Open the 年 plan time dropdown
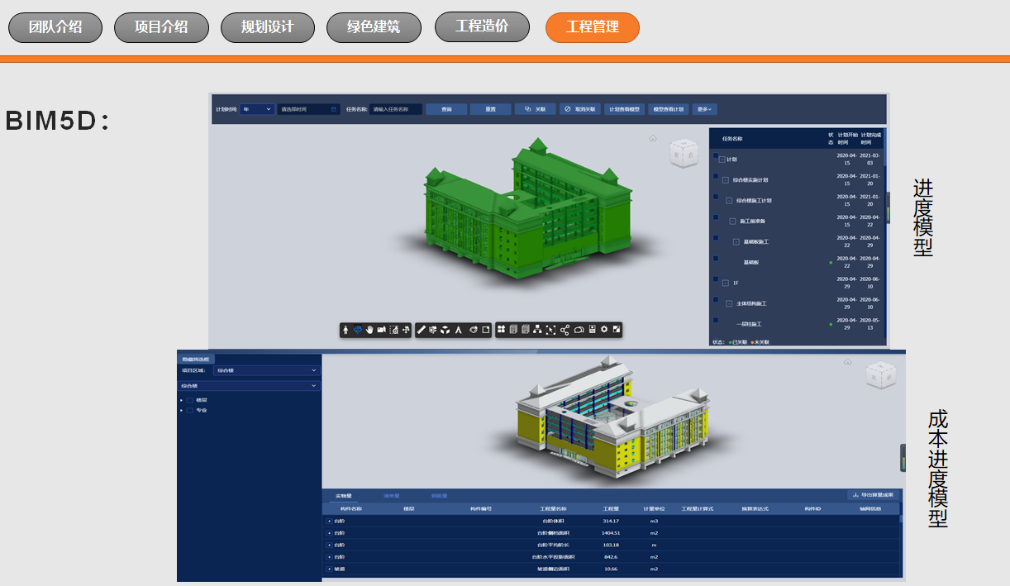 coord(257,109)
